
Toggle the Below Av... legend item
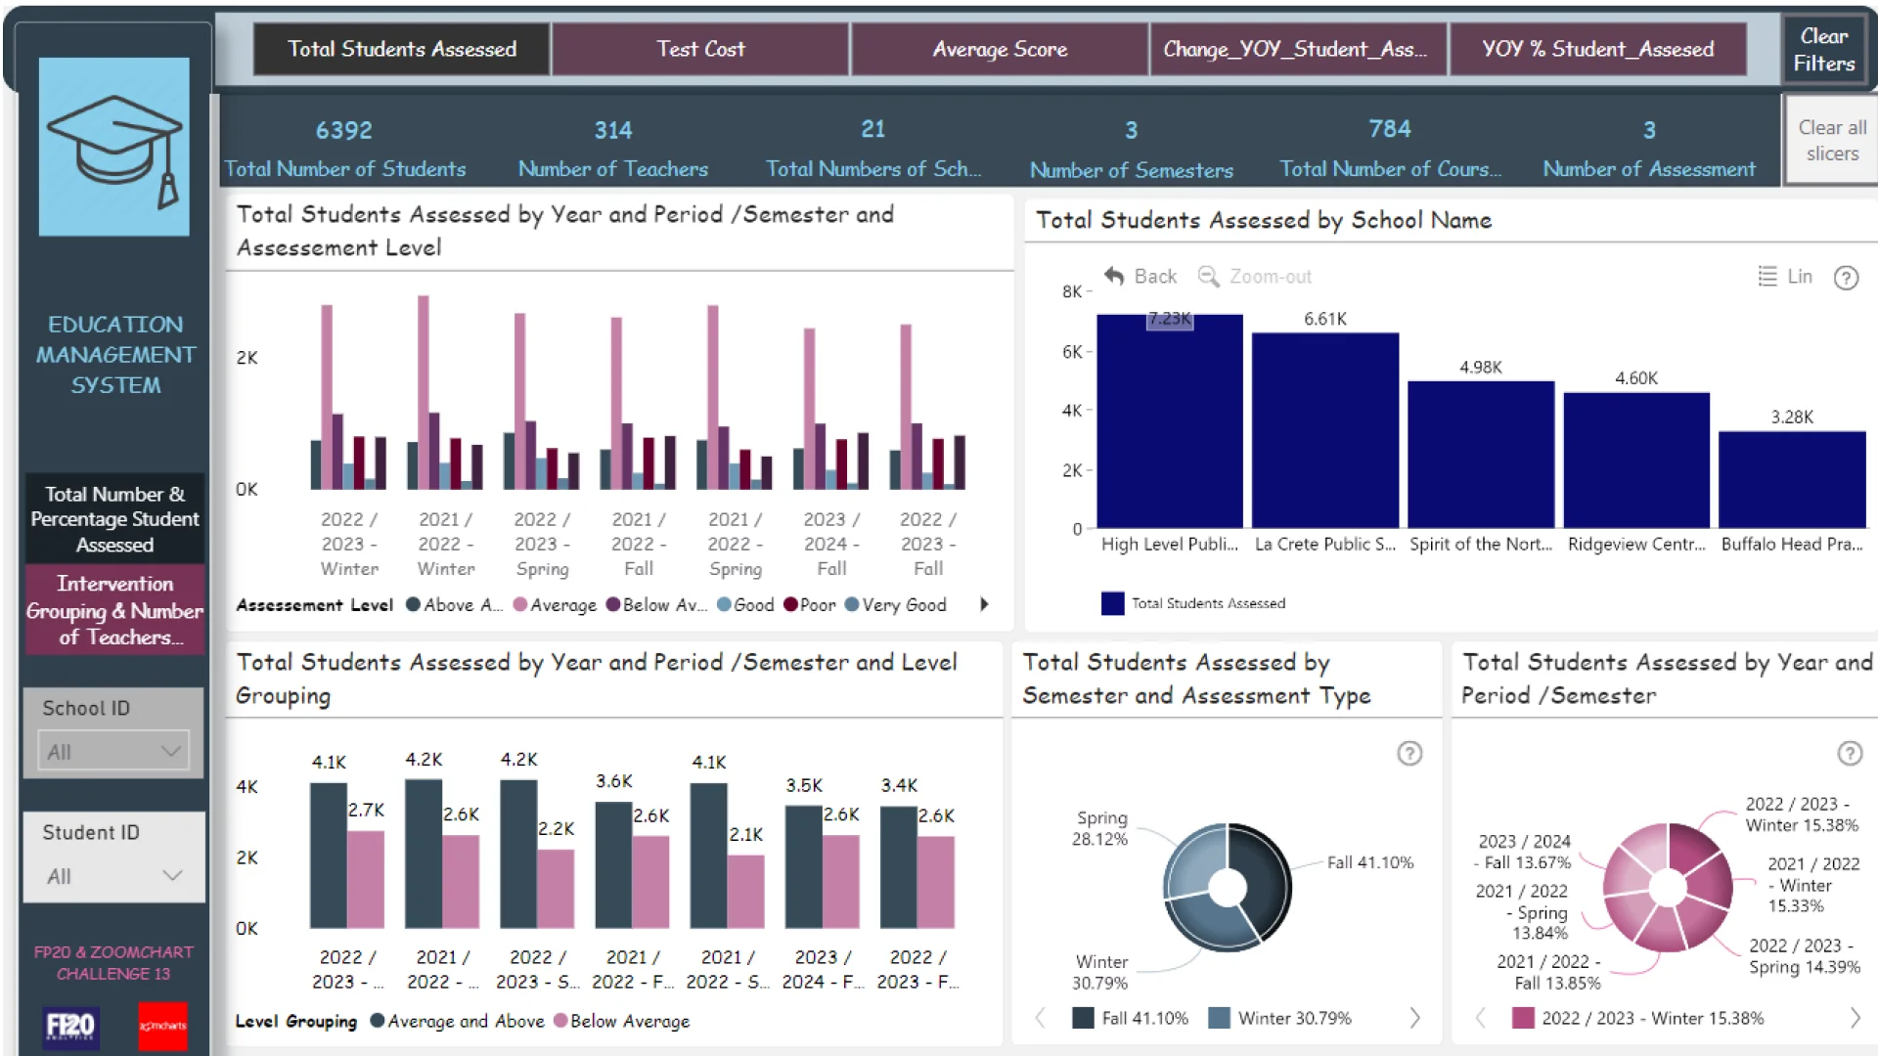[x=656, y=604]
